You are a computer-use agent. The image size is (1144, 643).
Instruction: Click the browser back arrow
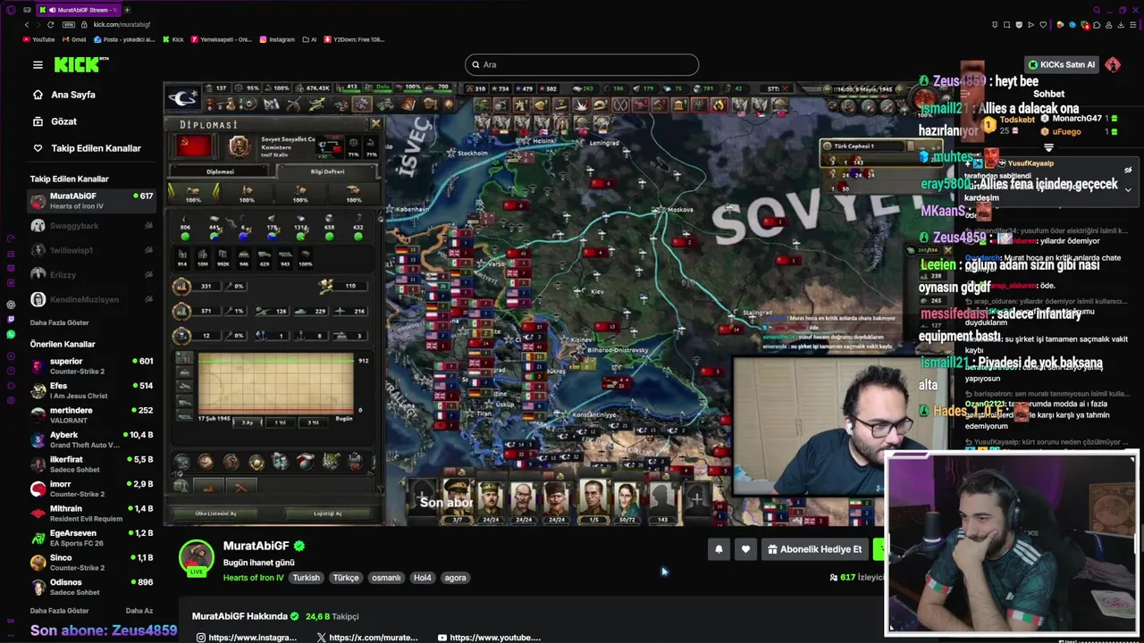(x=27, y=24)
